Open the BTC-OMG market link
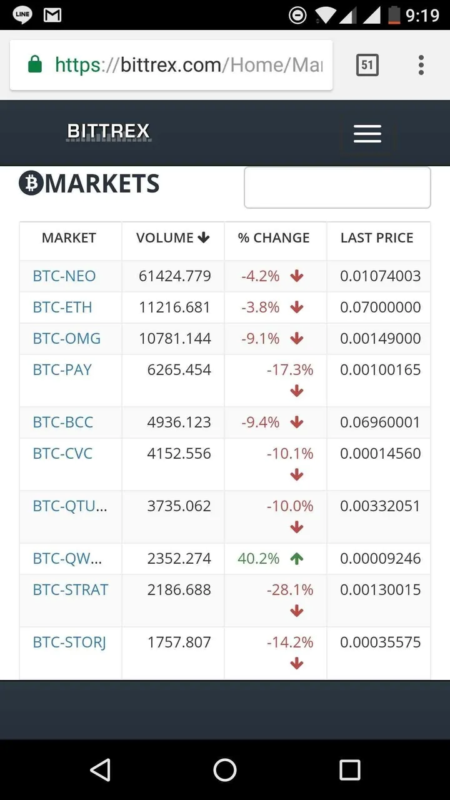 click(67, 339)
